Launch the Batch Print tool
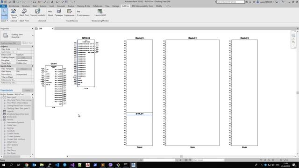Viewport: 299px width, 168px height. pos(24,13)
